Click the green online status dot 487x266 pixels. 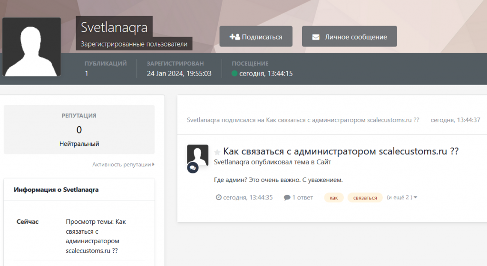click(234, 74)
